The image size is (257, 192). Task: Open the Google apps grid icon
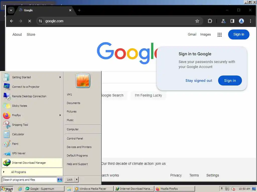(219, 34)
